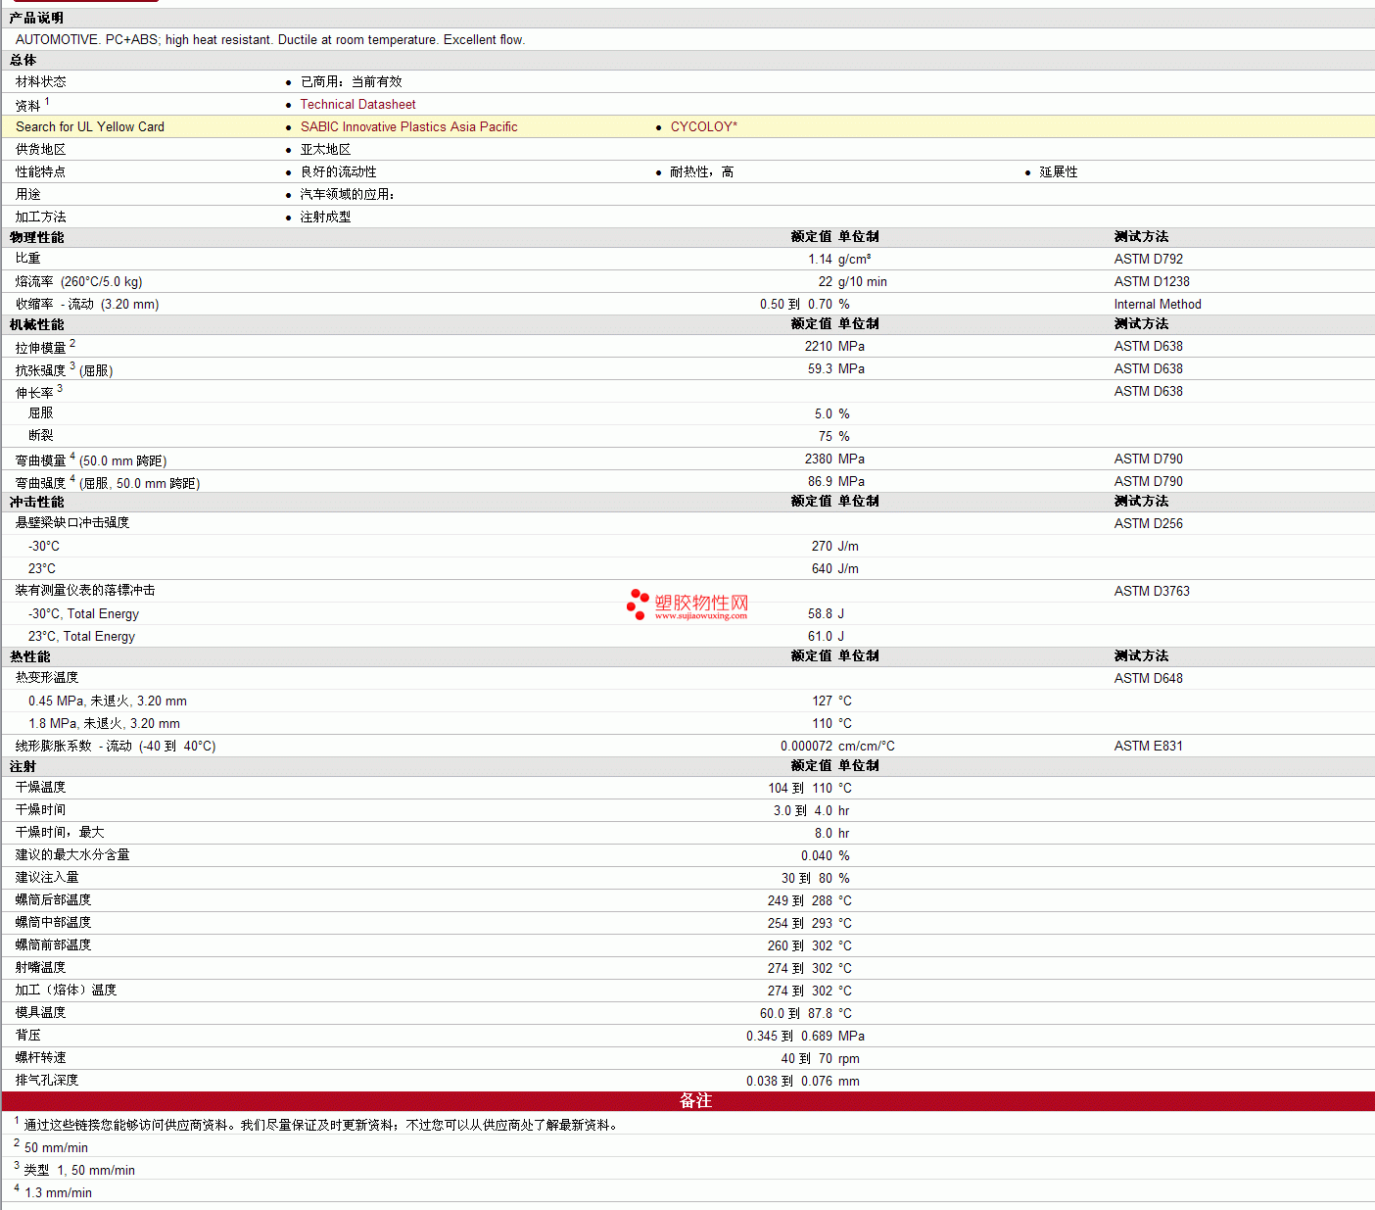Select the 弯曲模量 value 2380 MPa
Screen dimensions: 1375x1210
click(834, 459)
